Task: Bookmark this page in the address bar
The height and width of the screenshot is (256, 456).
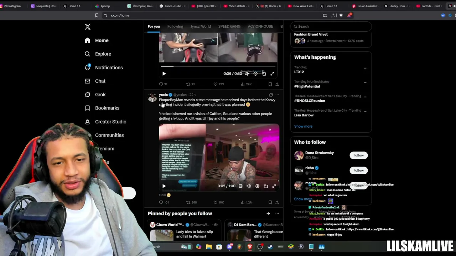Action: (x=97, y=15)
